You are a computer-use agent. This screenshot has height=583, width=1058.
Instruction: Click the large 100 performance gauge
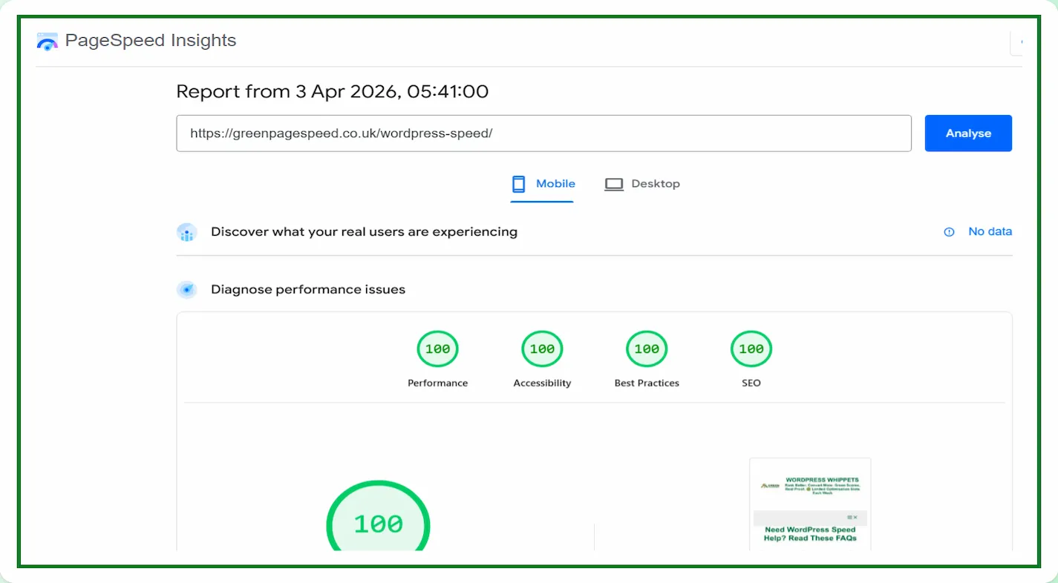tap(378, 523)
